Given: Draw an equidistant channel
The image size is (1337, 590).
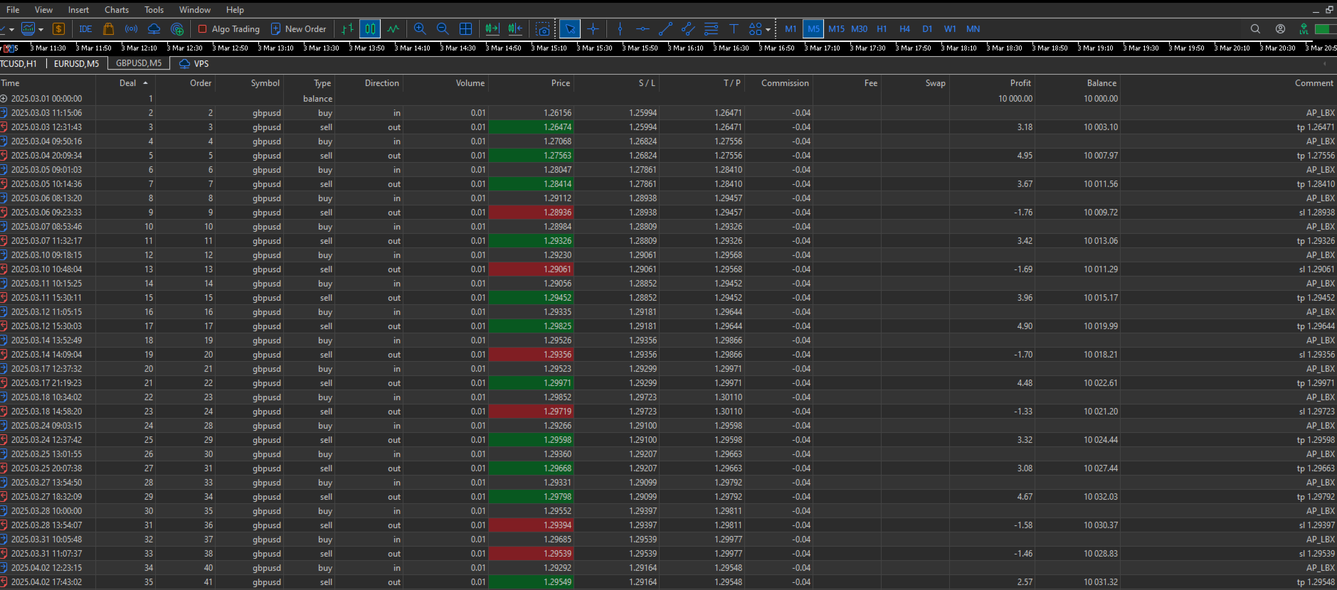Looking at the screenshot, I should click(688, 29).
